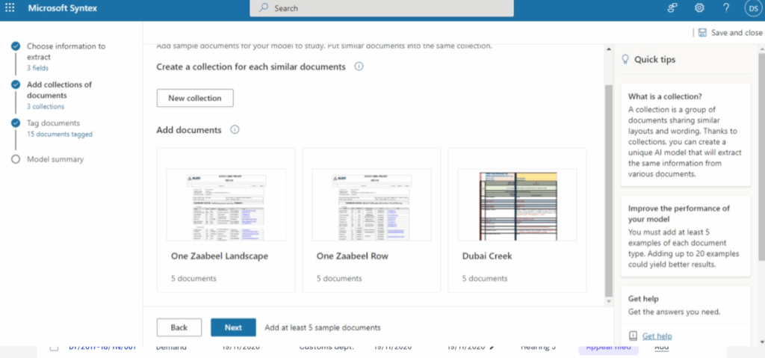Select the Tag documents step
Screen dimensions: 765x358
(x=53, y=123)
